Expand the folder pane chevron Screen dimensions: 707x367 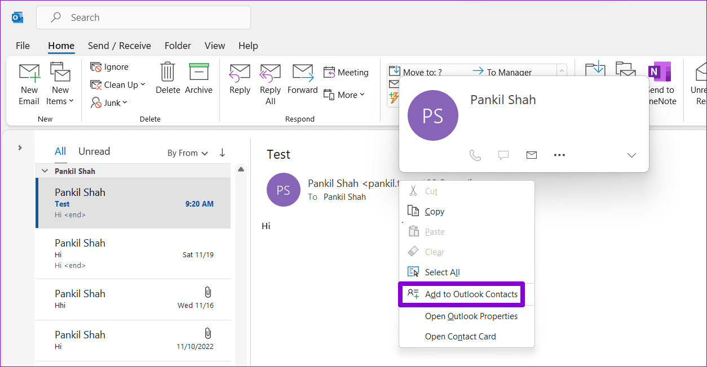click(20, 147)
